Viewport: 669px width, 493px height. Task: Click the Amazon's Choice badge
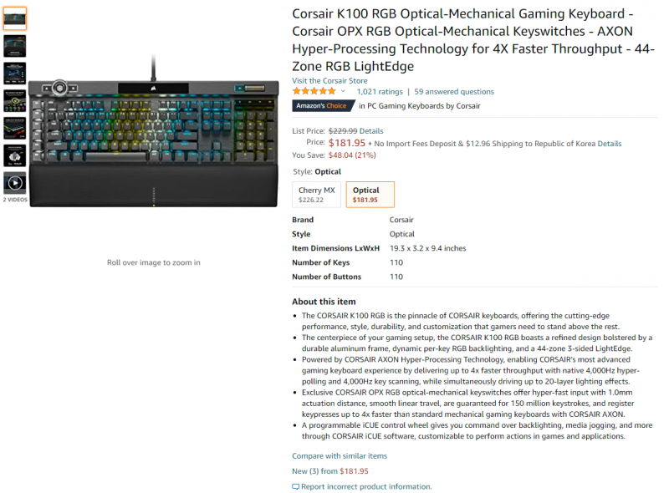323,106
